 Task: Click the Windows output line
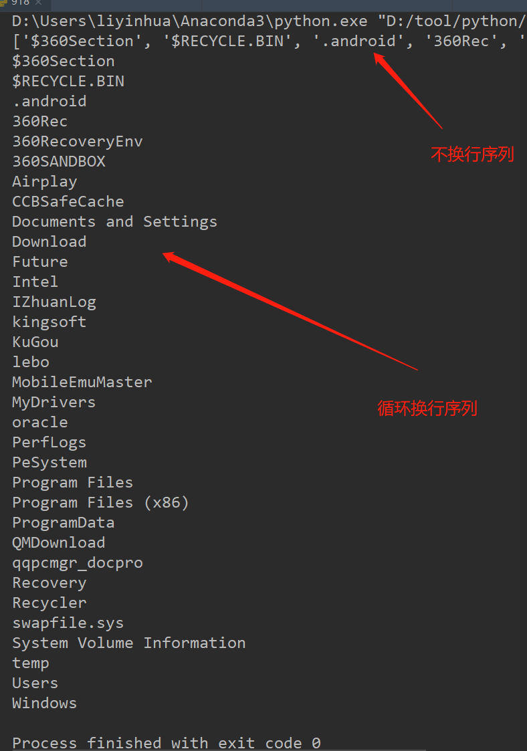tap(45, 704)
